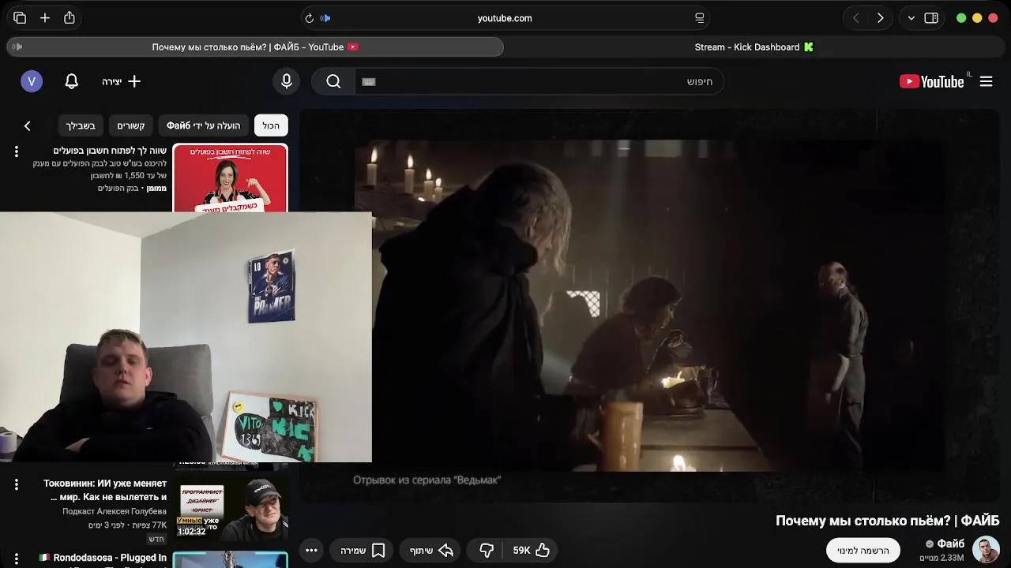Open the Safari toolbar dropdown chevron
Screen dimensions: 1011x568
pos(911,18)
